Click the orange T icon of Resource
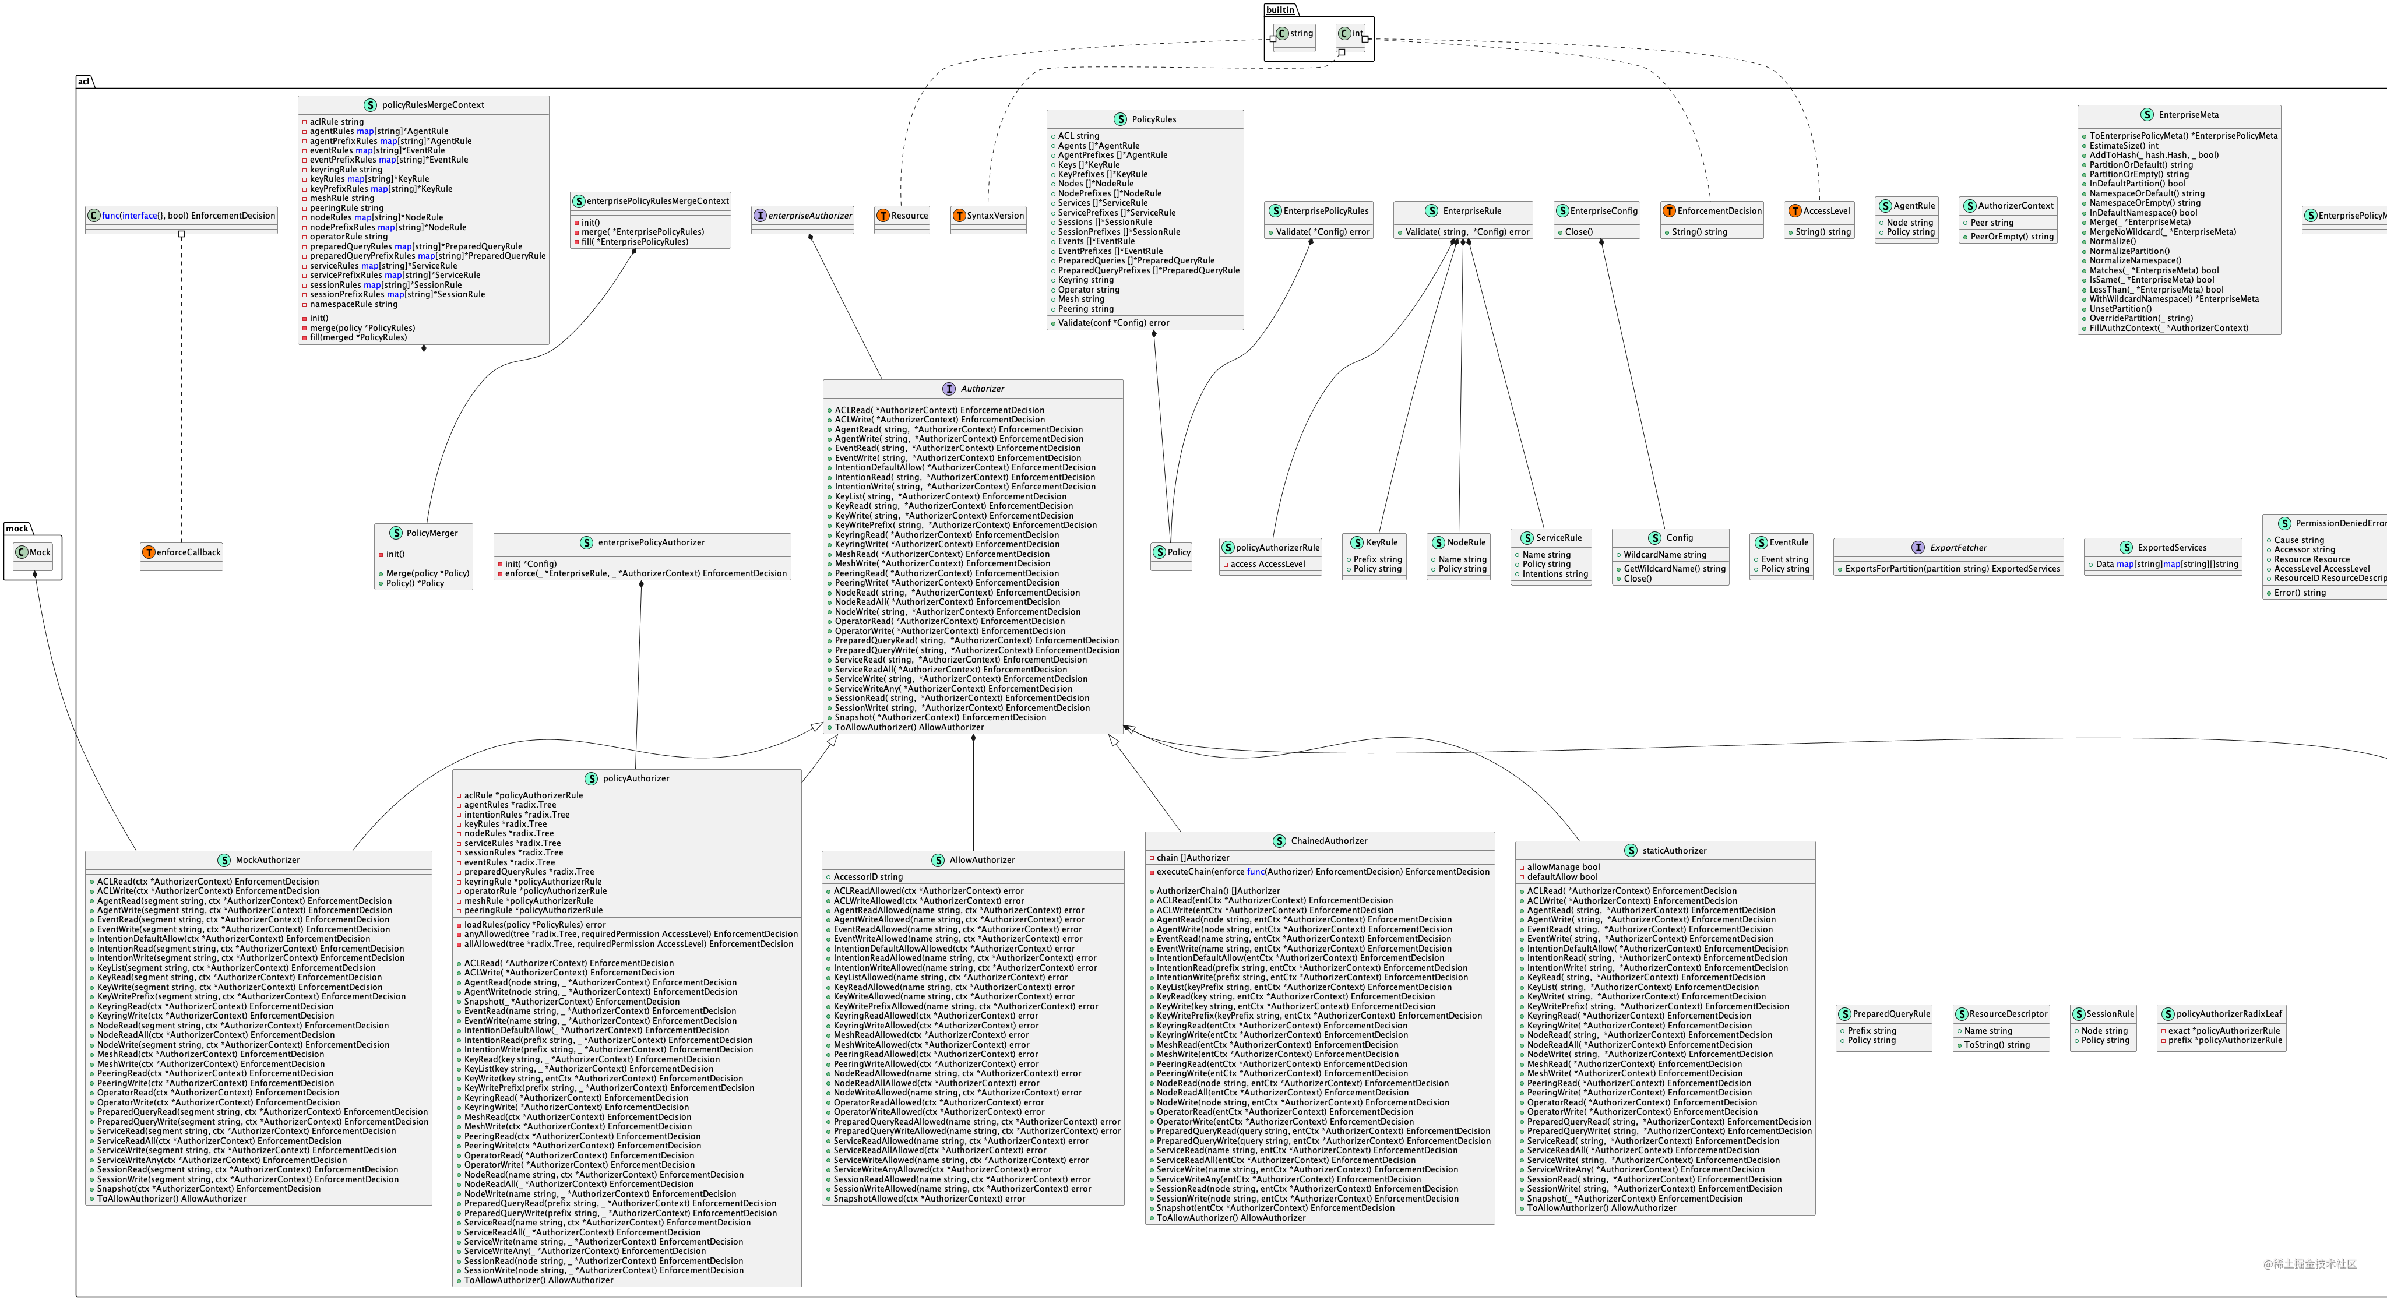Image resolution: width=2387 pixels, height=1300 pixels. click(883, 216)
